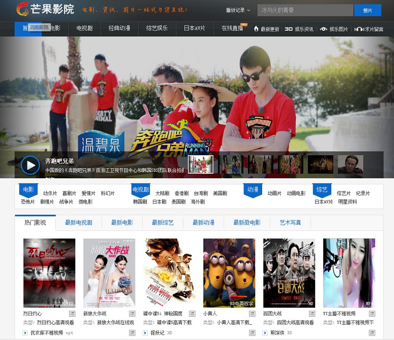The height and width of the screenshot is (340, 394).
Task: Click the list icon beside 小黄人 title
Action: pos(252,314)
